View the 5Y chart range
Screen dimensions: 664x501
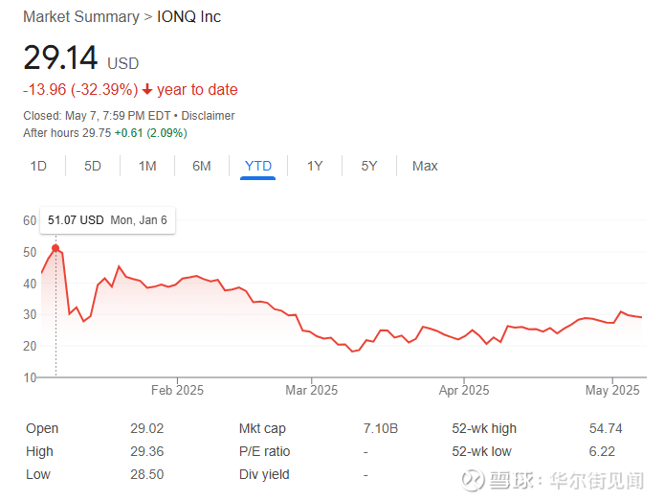pyautogui.click(x=369, y=166)
